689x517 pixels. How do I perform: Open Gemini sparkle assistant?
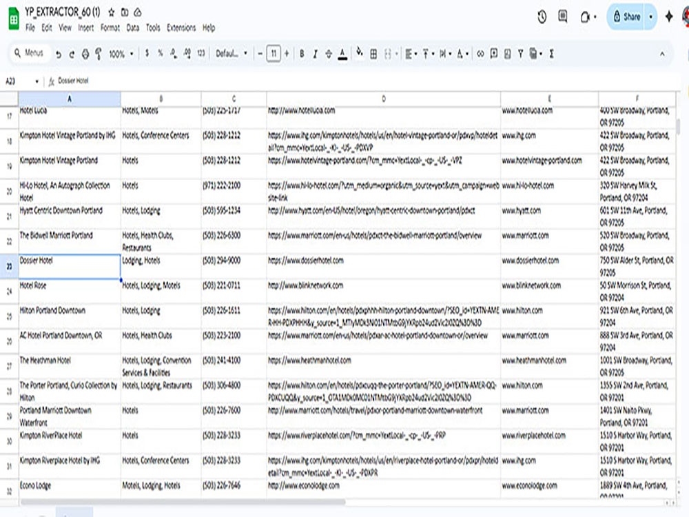(669, 17)
